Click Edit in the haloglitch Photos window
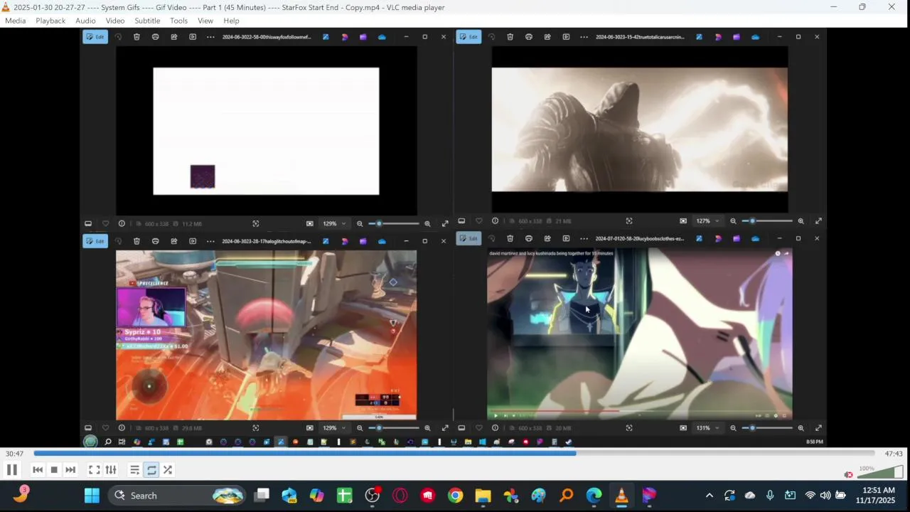The height and width of the screenshot is (512, 910). (95, 241)
